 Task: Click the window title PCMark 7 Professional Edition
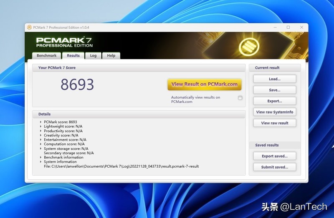61,27
